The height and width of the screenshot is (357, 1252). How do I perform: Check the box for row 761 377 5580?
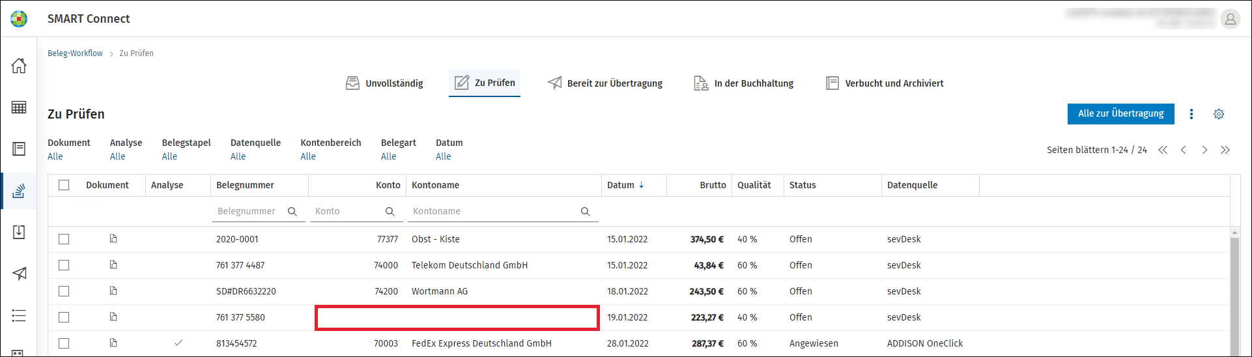64,317
